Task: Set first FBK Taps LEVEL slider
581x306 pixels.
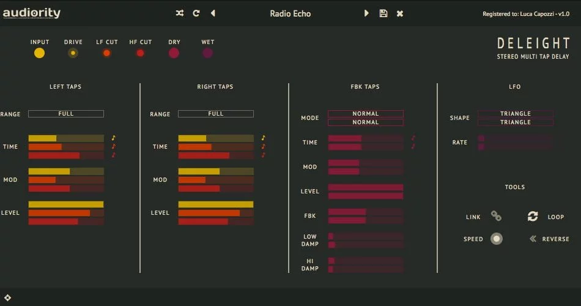Action: pyautogui.click(x=365, y=187)
